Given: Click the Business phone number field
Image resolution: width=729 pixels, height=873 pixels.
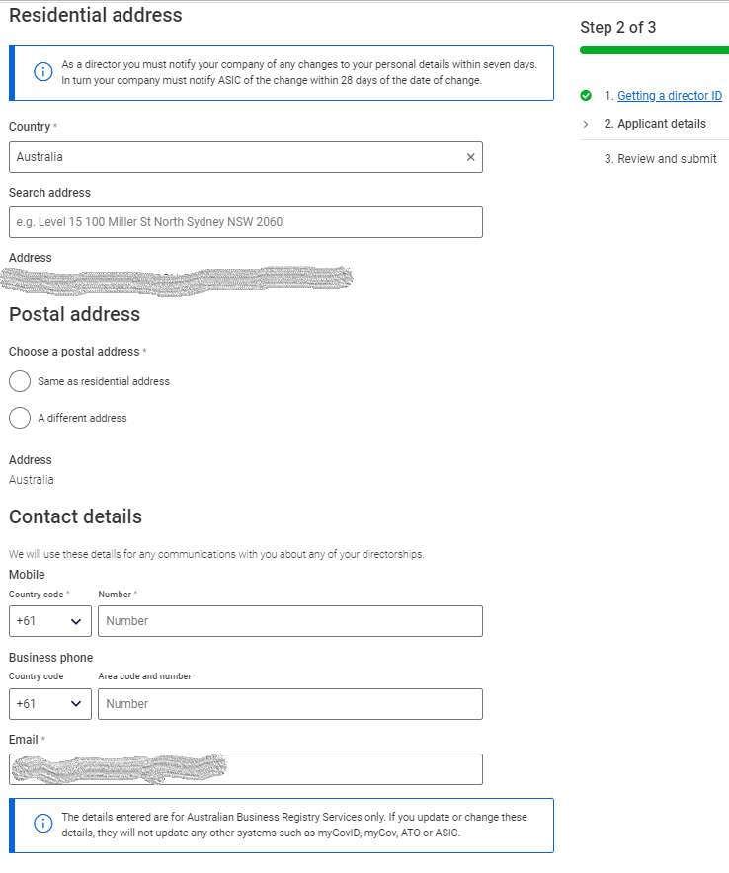Looking at the screenshot, I should [x=290, y=704].
